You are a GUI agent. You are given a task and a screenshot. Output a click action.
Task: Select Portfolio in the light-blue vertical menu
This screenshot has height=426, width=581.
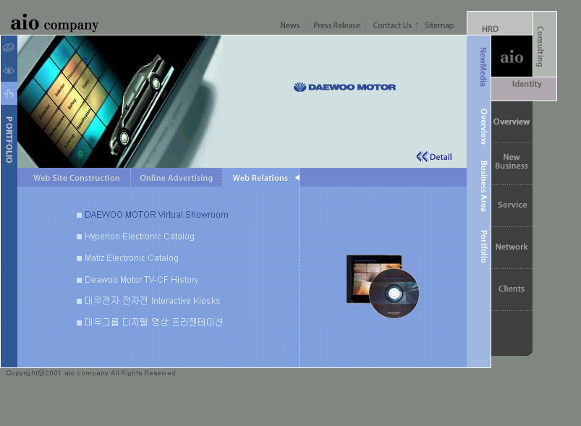(483, 247)
